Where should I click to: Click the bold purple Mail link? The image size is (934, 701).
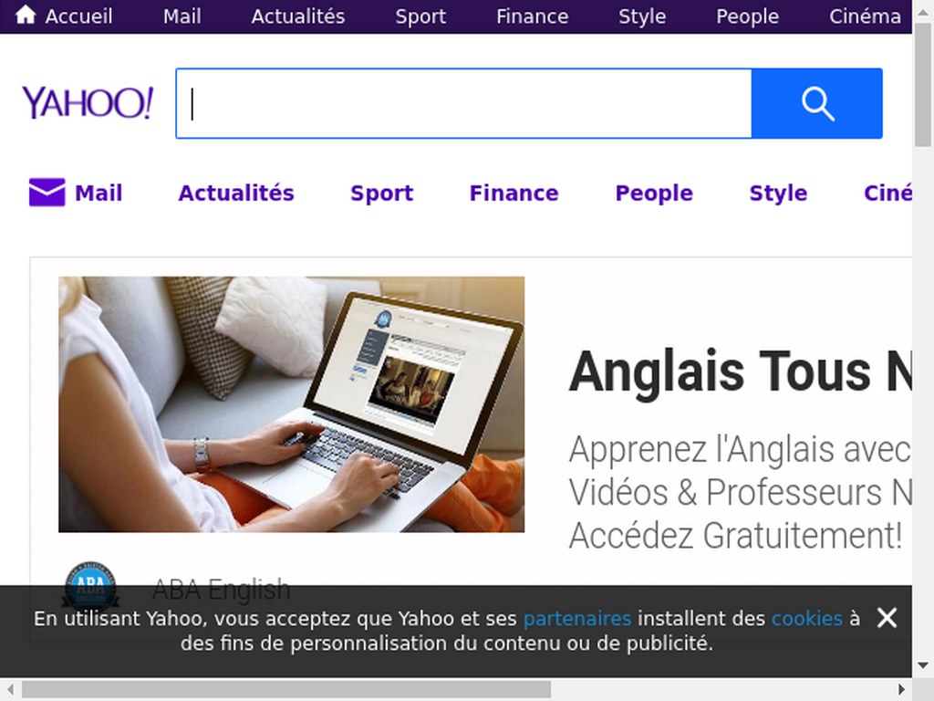(x=99, y=194)
